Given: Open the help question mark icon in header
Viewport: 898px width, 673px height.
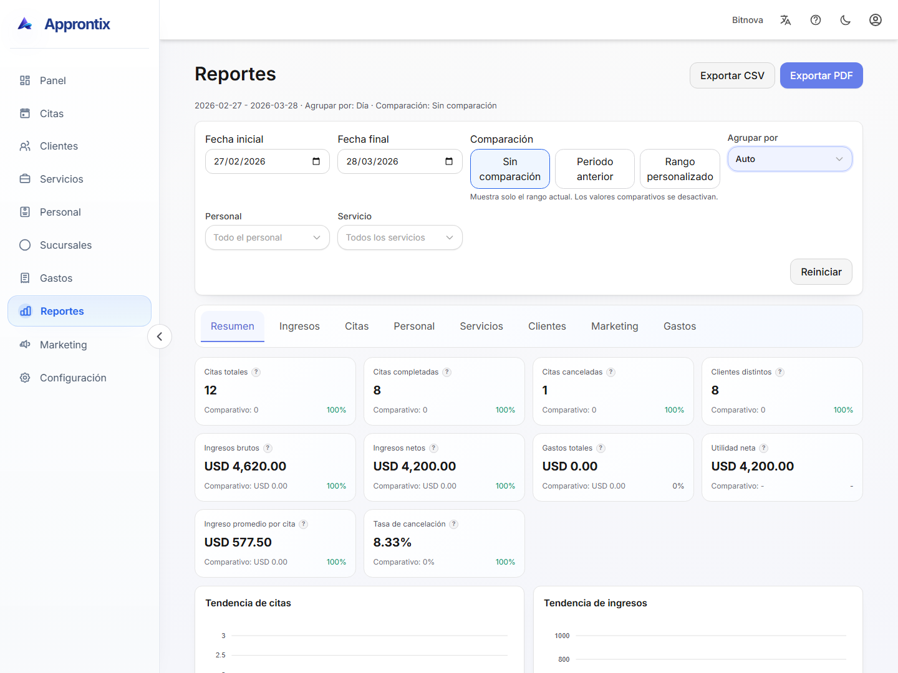Looking at the screenshot, I should [x=816, y=20].
